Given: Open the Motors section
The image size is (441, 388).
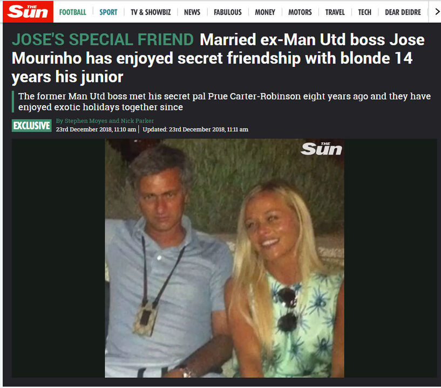Looking at the screenshot, I should tap(300, 12).
